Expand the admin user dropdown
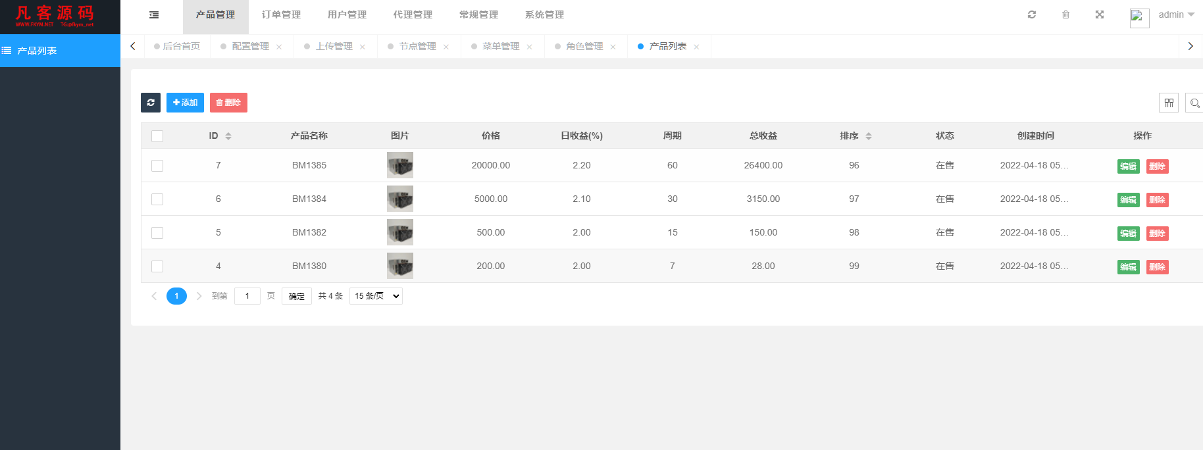The image size is (1203, 450). pyautogui.click(x=1176, y=14)
